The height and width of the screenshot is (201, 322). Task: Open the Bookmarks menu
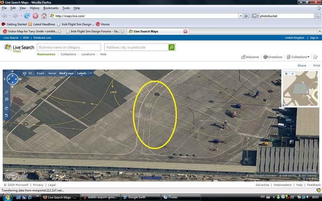[x=51, y=8]
